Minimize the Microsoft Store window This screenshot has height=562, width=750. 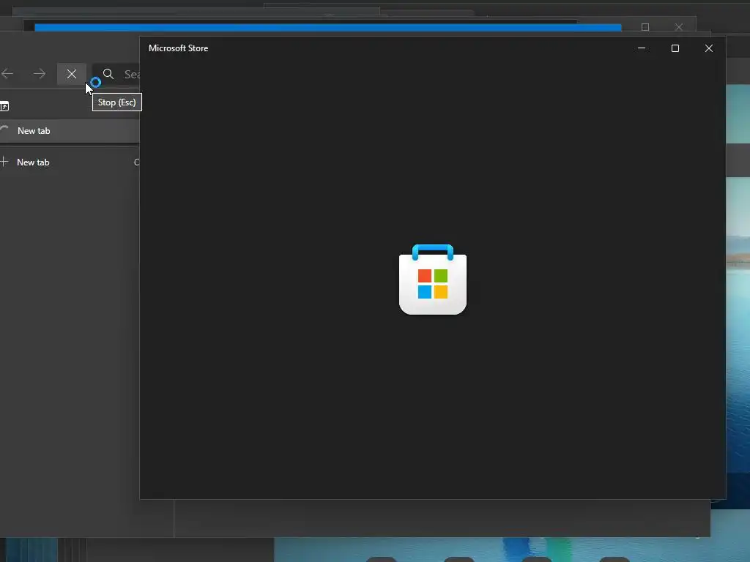point(642,48)
